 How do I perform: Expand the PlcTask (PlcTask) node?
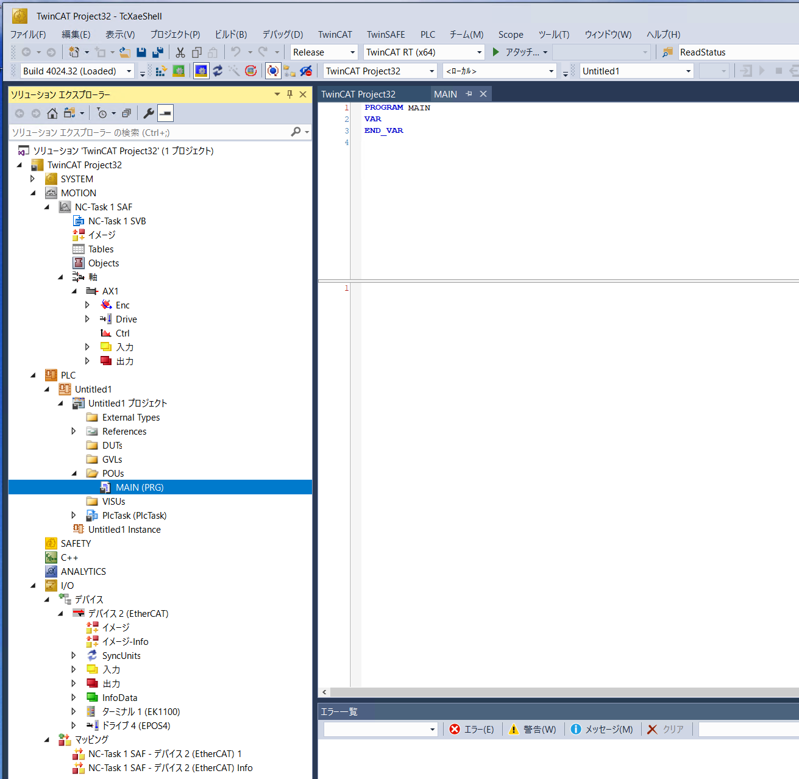coord(74,516)
